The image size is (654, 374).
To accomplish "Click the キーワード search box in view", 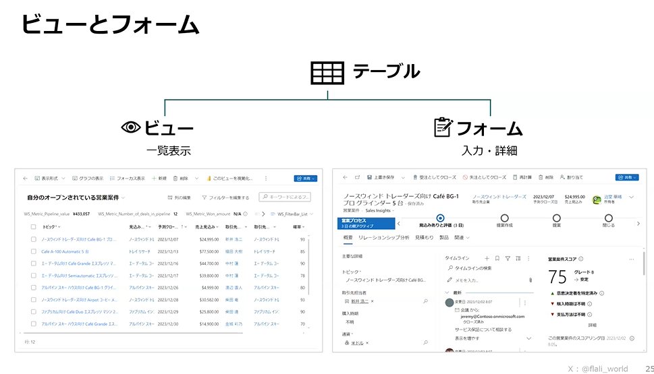I will [285, 197].
